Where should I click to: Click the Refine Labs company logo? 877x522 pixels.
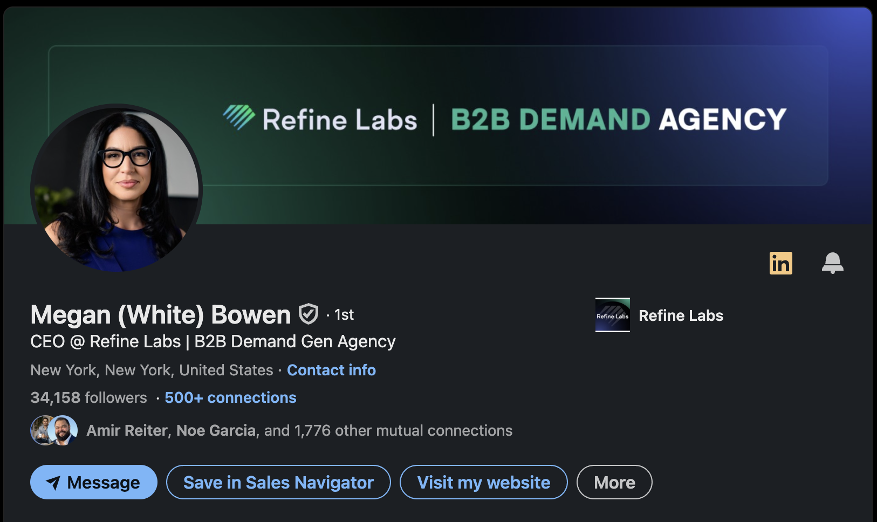612,315
